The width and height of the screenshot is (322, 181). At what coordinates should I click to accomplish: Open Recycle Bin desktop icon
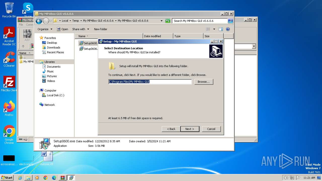pyautogui.click(x=9, y=10)
